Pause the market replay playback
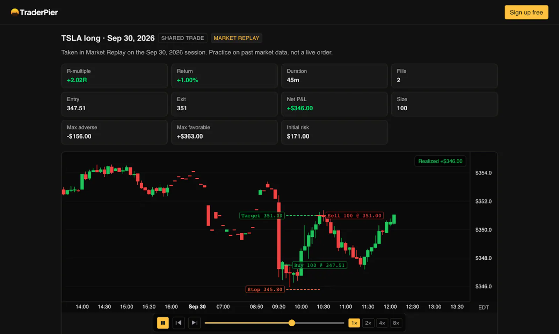559x334 pixels. click(x=163, y=323)
